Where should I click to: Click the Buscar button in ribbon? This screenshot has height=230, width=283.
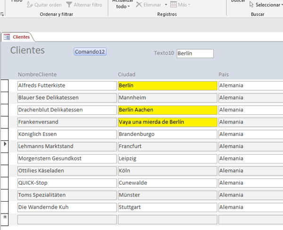point(237,2)
